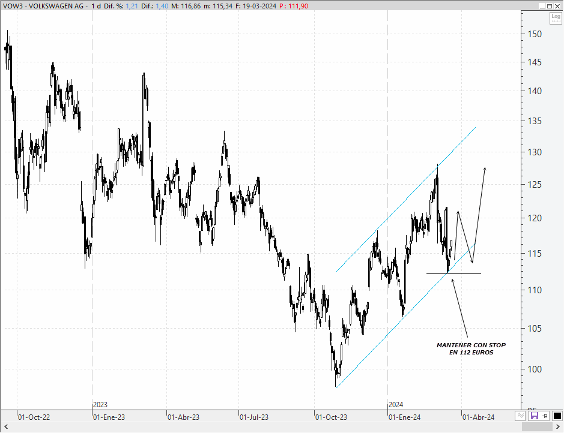The height and width of the screenshot is (433, 564).
Task: Click the 110 price axis label
Action: tap(535, 290)
